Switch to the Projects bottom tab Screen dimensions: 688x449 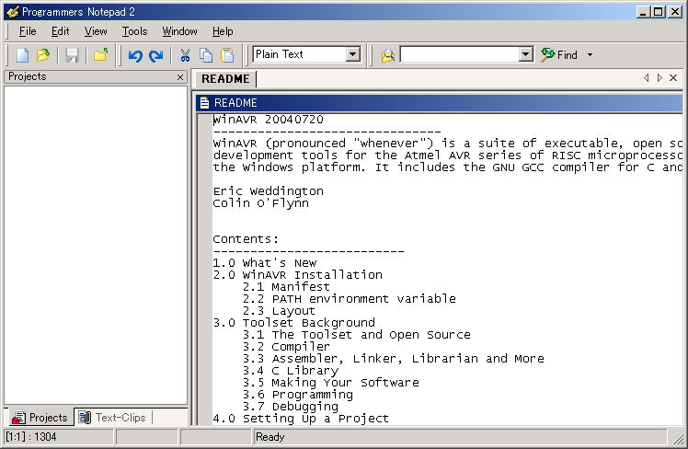click(40, 418)
